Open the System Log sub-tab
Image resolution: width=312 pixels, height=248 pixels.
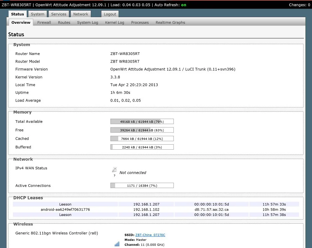pyautogui.click(x=88, y=22)
